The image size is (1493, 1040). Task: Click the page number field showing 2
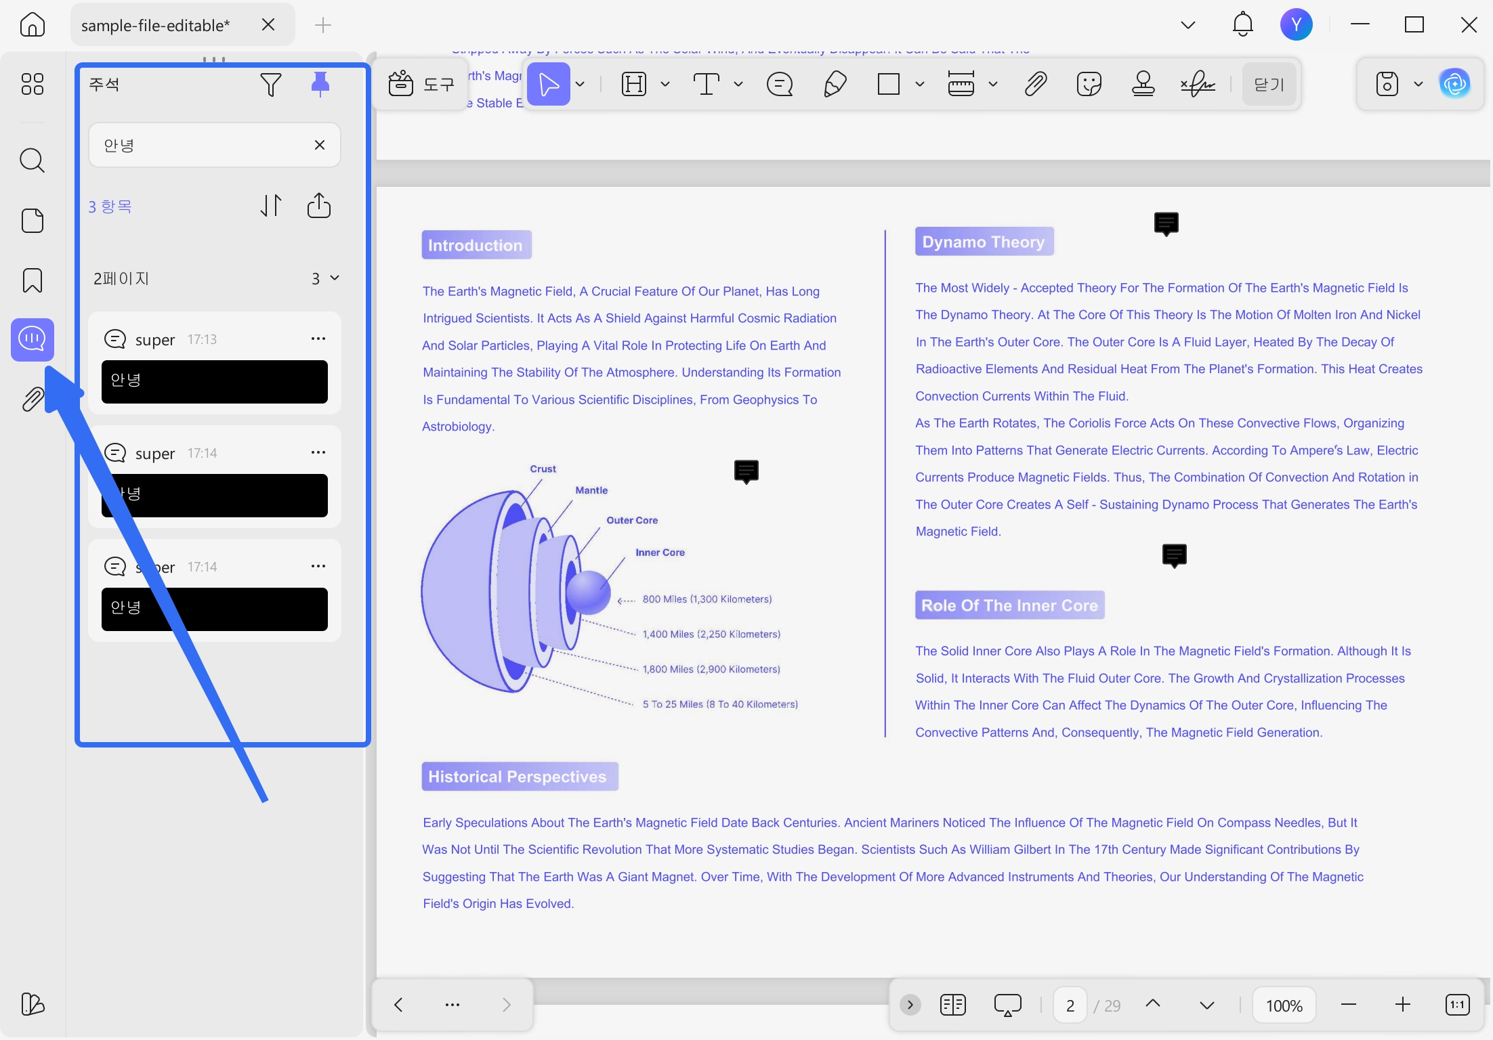tap(1070, 1005)
